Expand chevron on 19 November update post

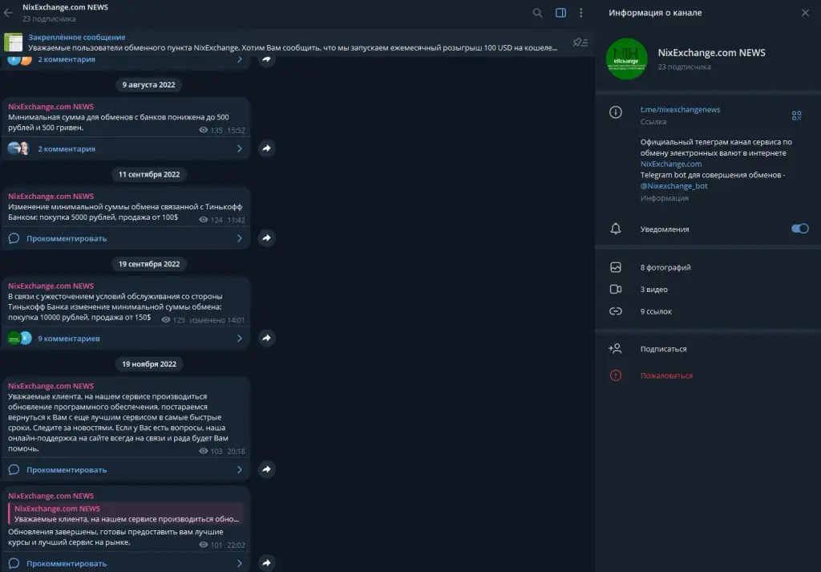point(239,470)
